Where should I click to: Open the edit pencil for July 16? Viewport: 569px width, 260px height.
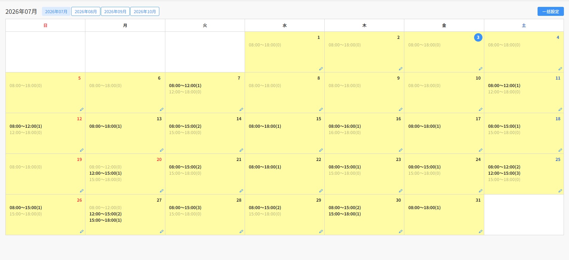point(400,150)
